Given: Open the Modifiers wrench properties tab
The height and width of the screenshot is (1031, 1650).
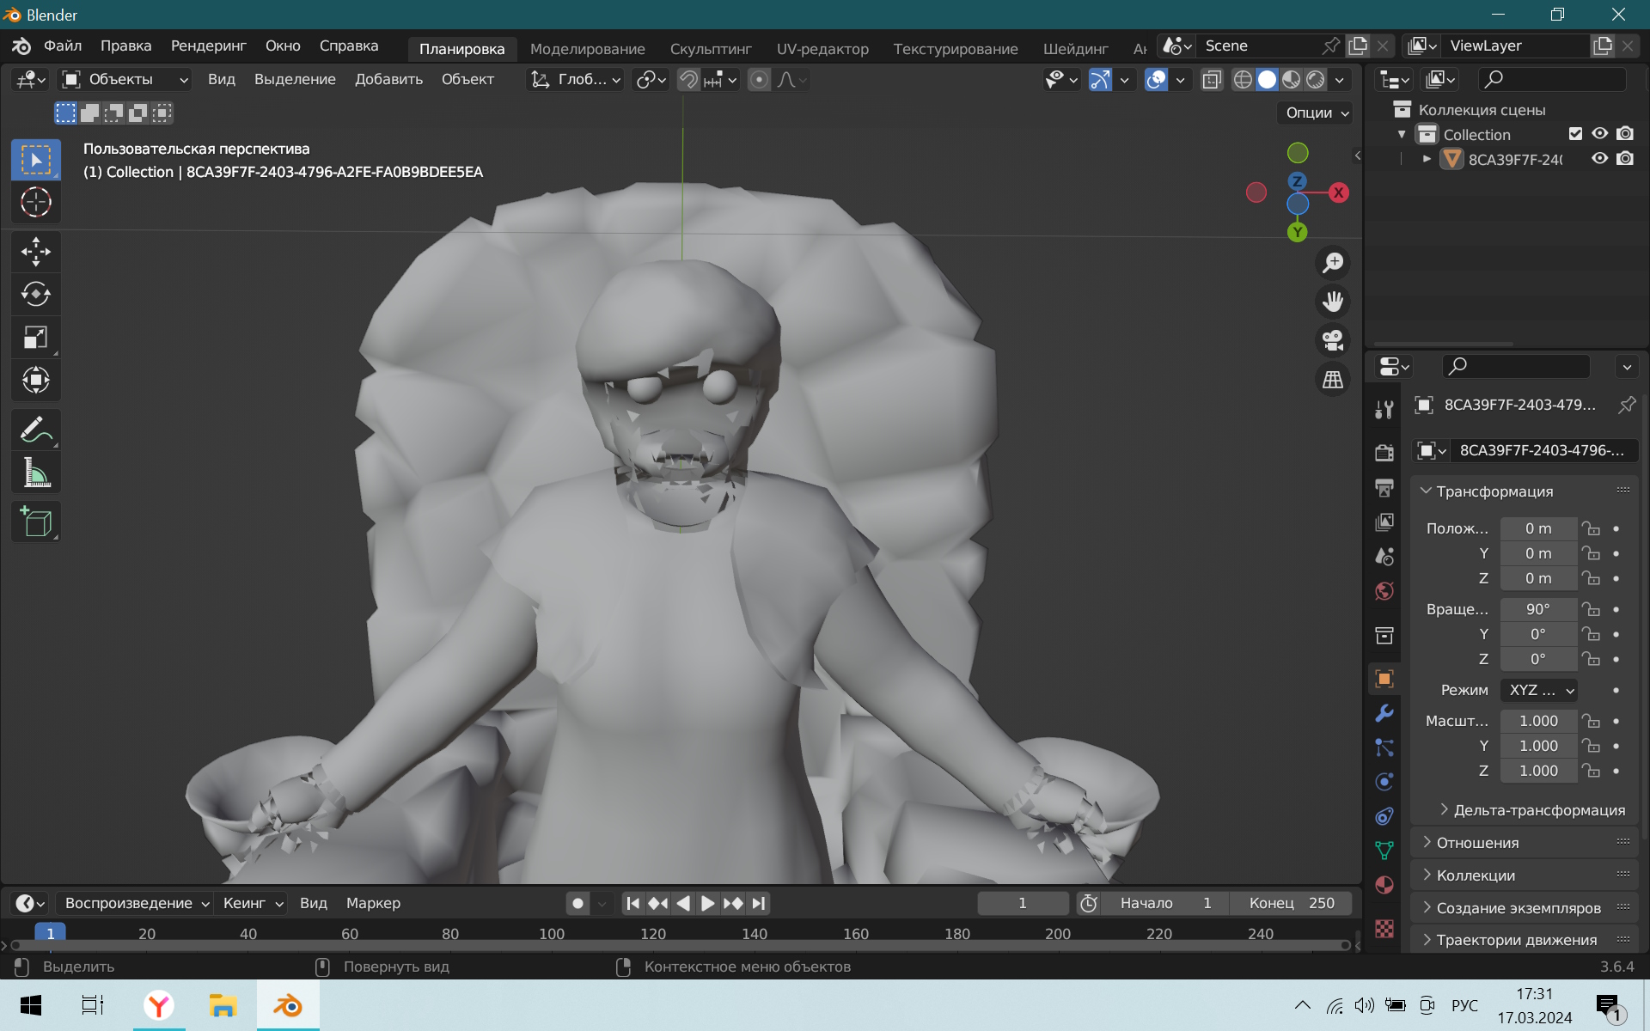Looking at the screenshot, I should [x=1384, y=713].
